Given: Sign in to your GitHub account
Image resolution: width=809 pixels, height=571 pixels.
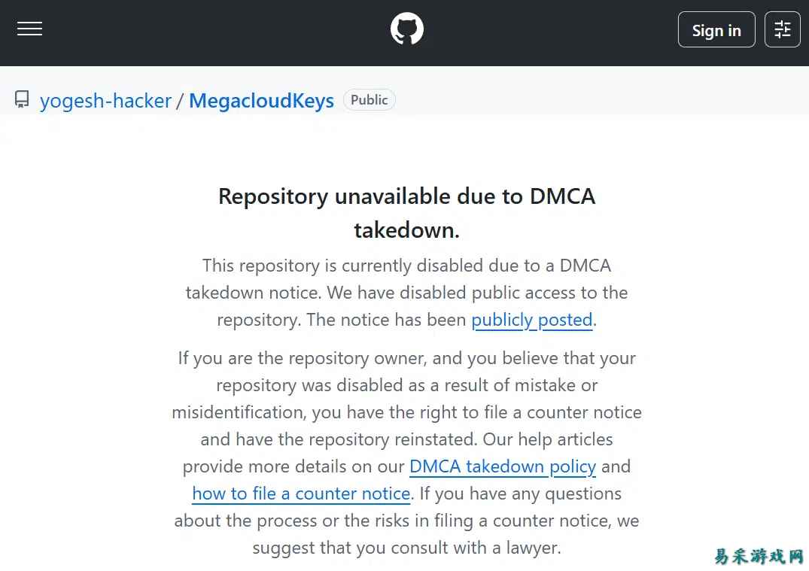Looking at the screenshot, I should coord(716,30).
